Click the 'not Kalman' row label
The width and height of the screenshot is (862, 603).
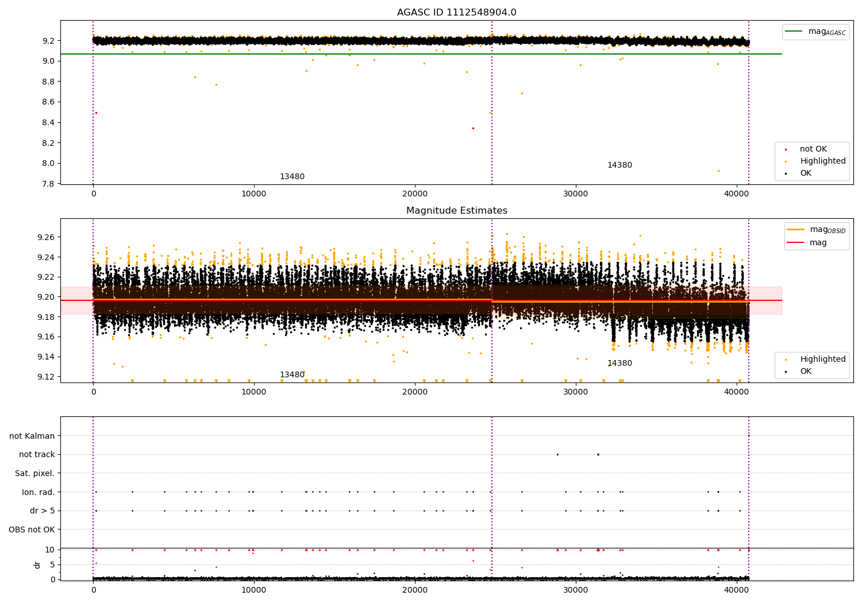[x=32, y=436]
